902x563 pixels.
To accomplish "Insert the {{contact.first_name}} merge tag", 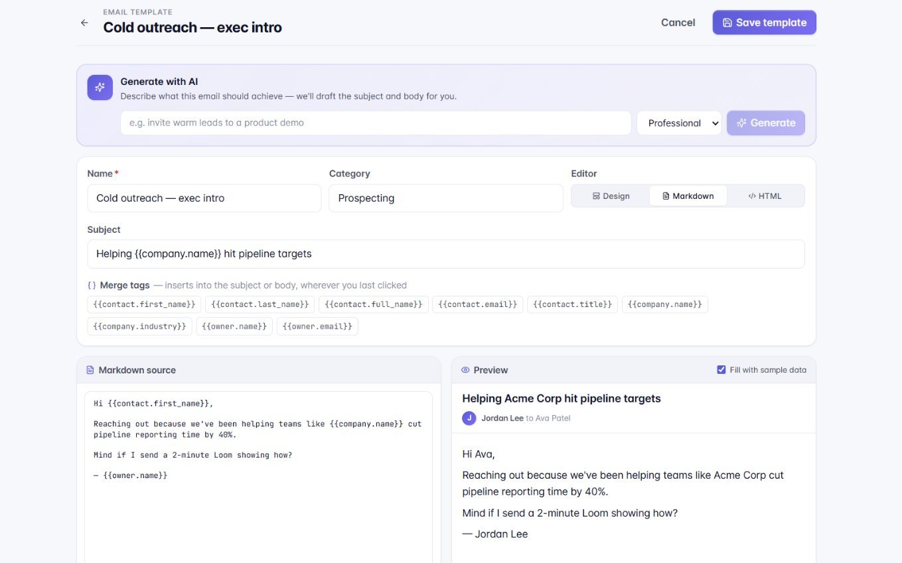I will (x=144, y=304).
